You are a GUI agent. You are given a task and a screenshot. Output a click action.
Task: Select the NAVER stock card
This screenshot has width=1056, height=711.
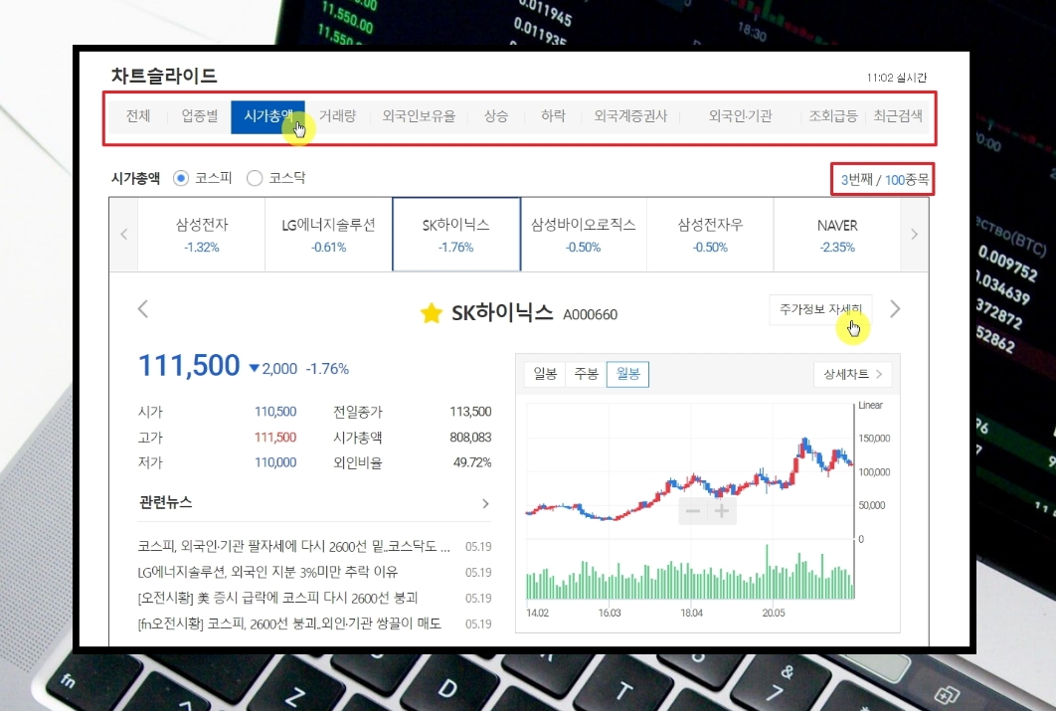(837, 235)
